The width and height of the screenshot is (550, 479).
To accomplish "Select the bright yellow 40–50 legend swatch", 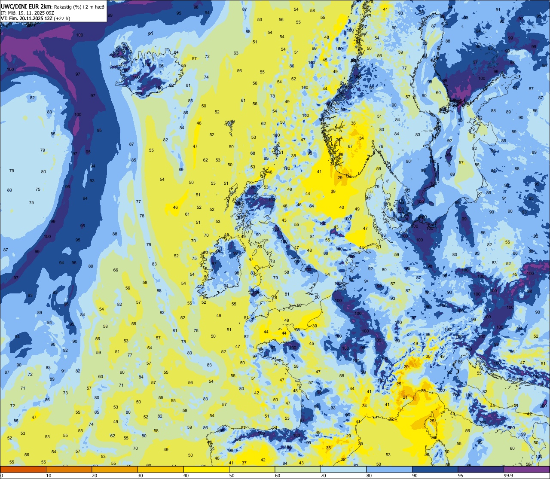I will (206, 470).
